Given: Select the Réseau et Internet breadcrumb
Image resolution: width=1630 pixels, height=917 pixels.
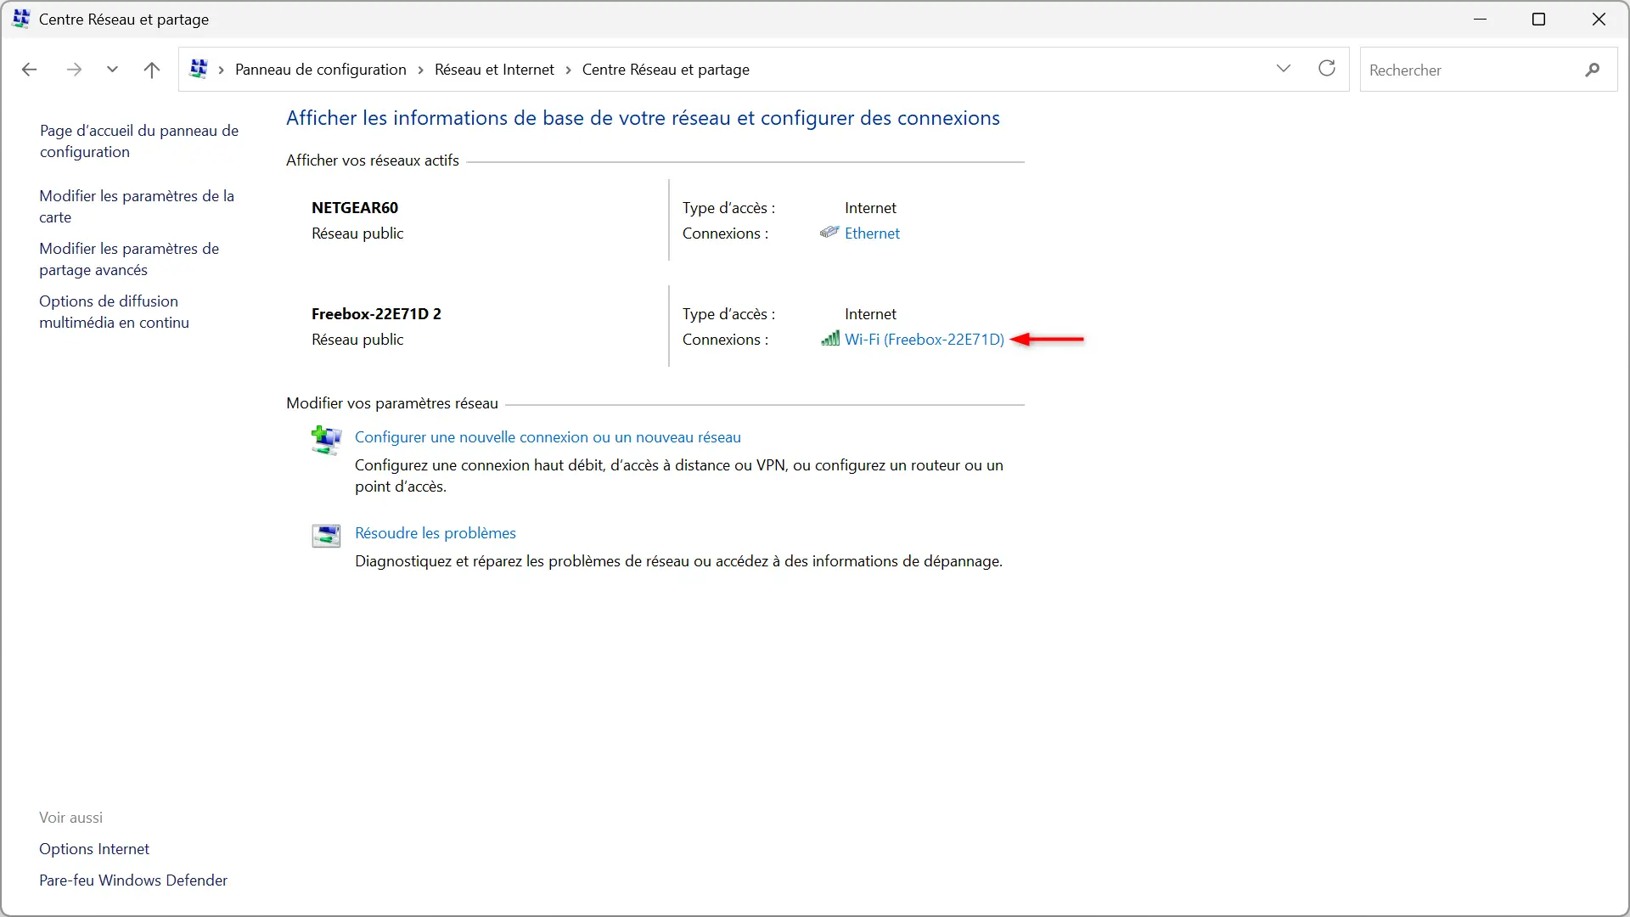Looking at the screenshot, I should [x=494, y=70].
